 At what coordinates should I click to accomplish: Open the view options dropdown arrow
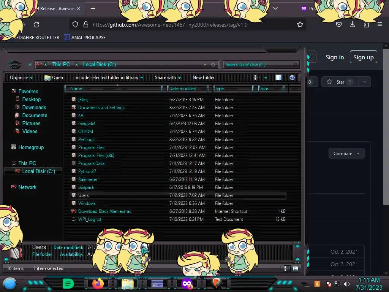click(266, 78)
